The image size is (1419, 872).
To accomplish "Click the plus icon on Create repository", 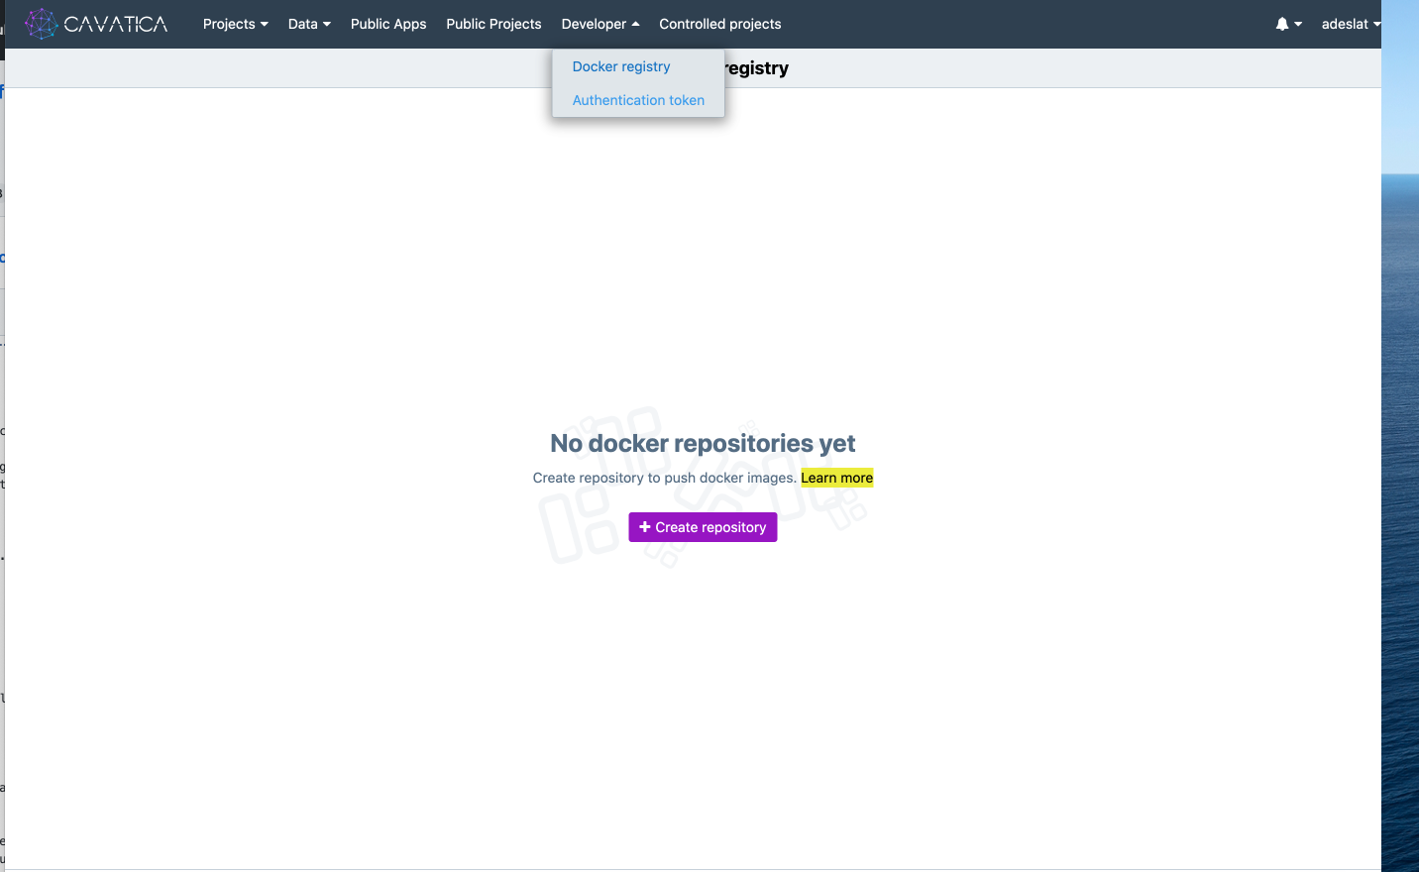I will [x=645, y=527].
